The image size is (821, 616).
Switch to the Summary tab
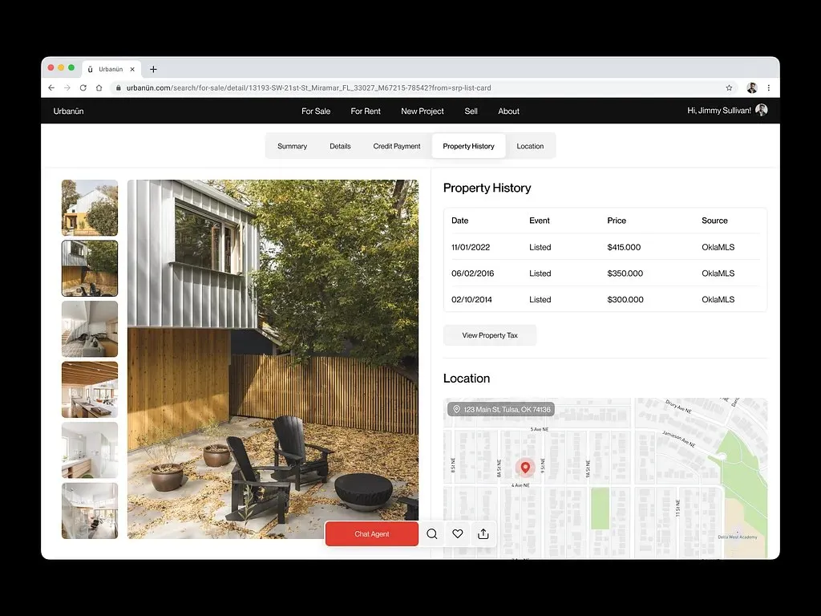click(x=292, y=146)
